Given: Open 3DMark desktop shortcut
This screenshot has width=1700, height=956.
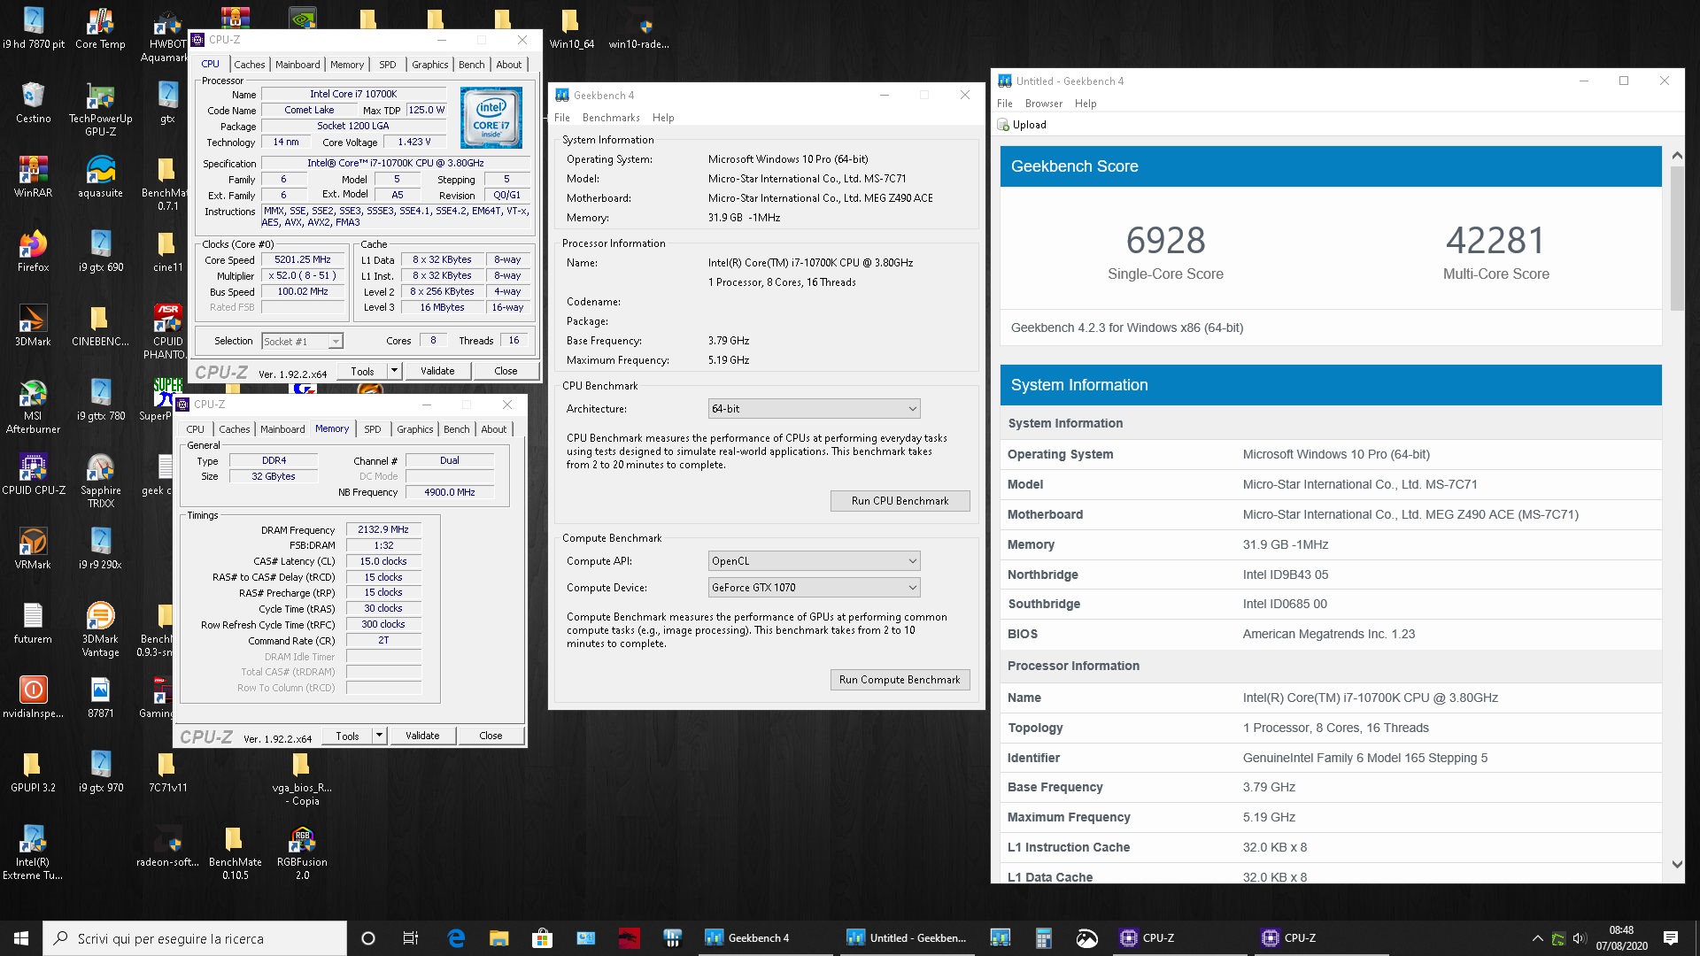Looking at the screenshot, I should pyautogui.click(x=33, y=326).
